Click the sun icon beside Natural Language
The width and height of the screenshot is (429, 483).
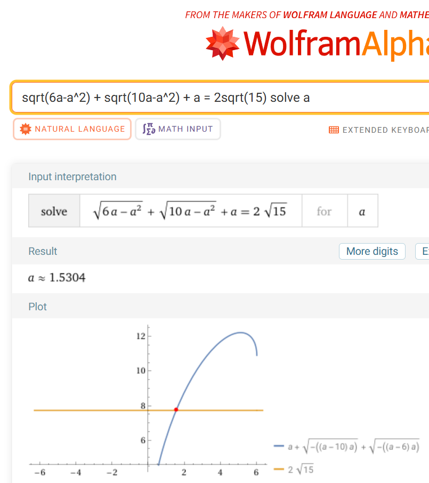pos(25,129)
